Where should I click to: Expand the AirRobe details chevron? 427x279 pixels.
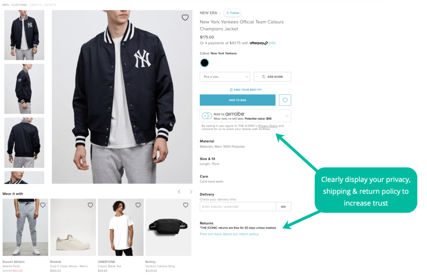pos(287,116)
